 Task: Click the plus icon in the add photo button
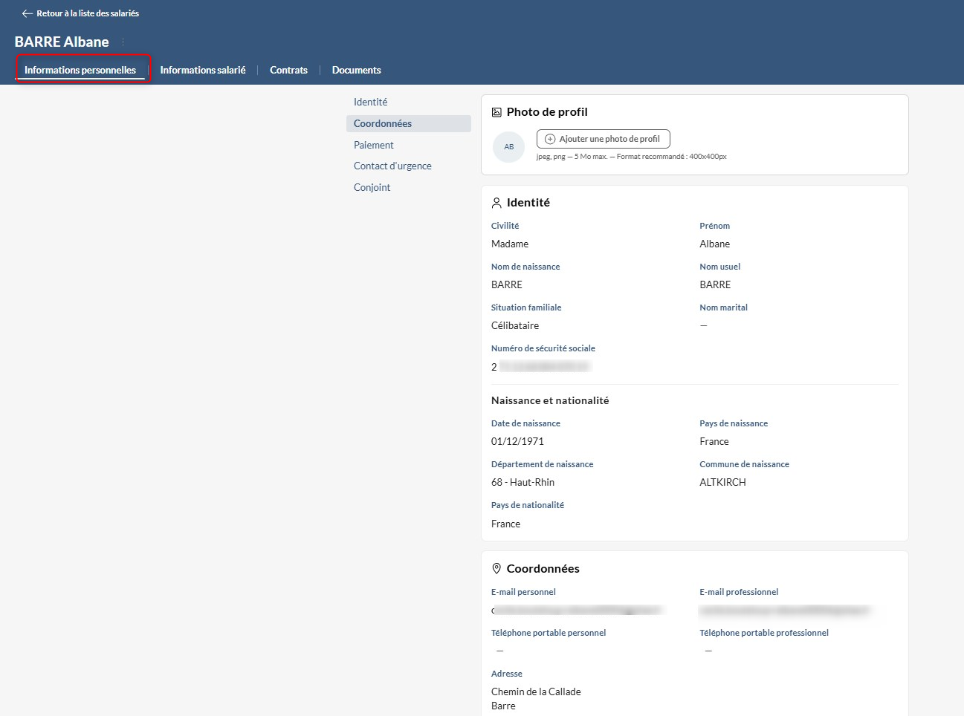[x=550, y=139]
